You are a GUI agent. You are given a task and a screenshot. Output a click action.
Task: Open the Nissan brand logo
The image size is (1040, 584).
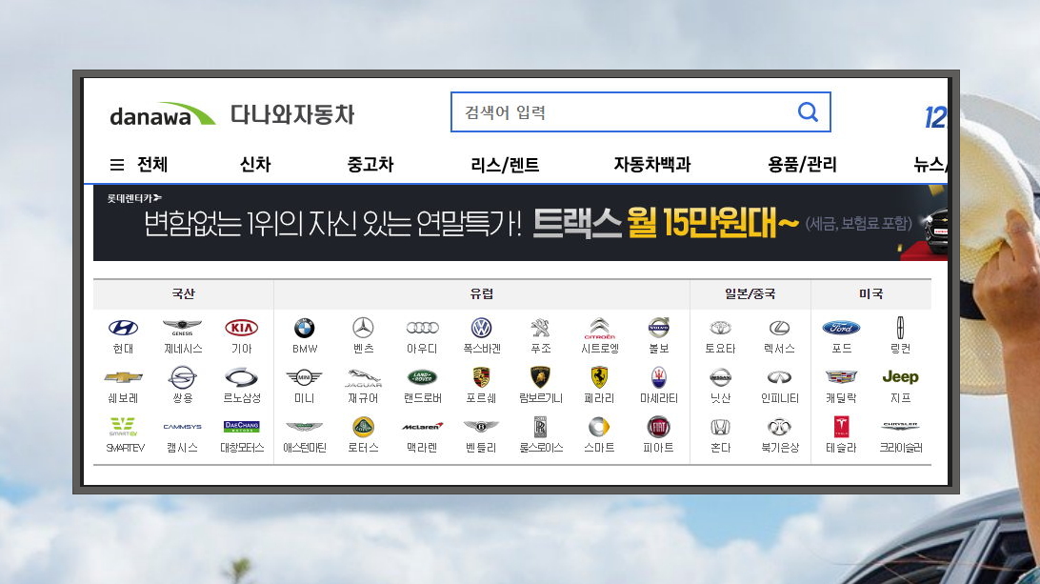pyautogui.click(x=720, y=377)
